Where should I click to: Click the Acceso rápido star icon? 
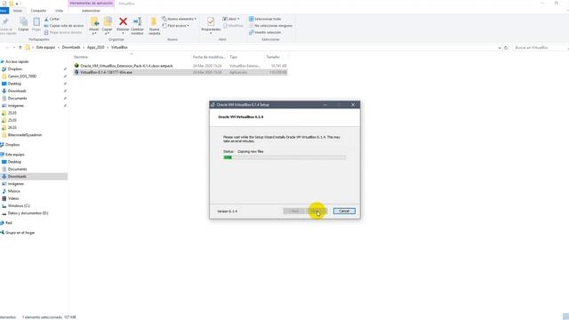point(2,61)
